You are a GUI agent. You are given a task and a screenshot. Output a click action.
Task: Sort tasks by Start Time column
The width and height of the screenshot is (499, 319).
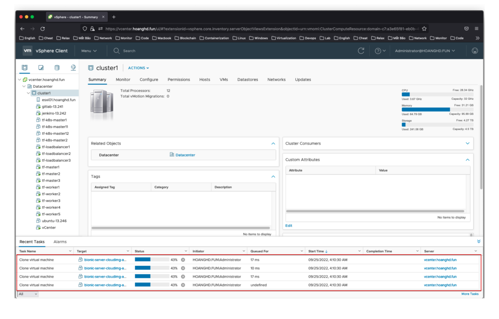pos(316,251)
